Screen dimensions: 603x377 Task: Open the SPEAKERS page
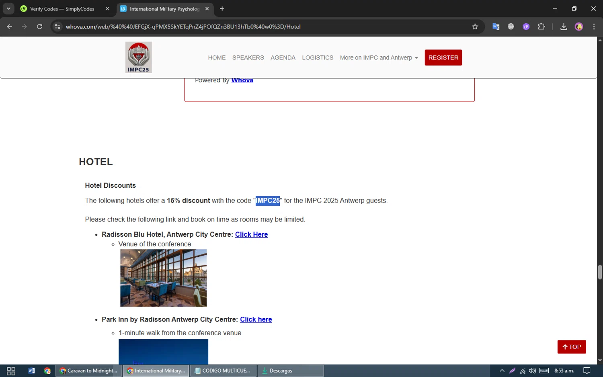click(x=248, y=57)
